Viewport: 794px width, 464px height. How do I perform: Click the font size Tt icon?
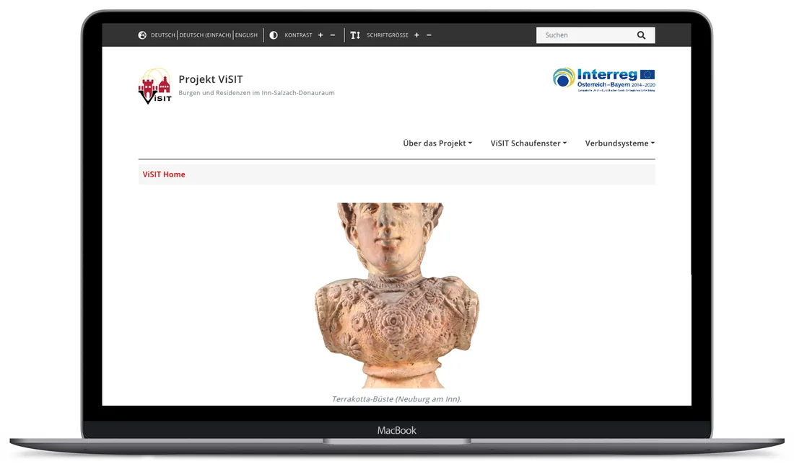(355, 35)
